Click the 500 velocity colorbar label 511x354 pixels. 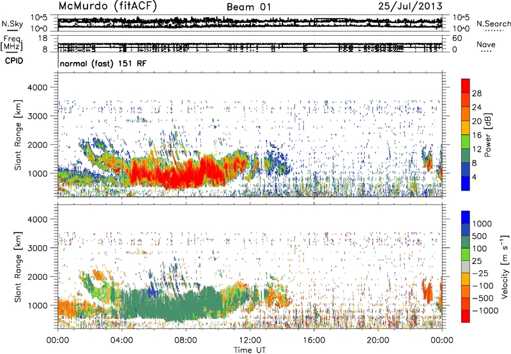pyautogui.click(x=479, y=236)
